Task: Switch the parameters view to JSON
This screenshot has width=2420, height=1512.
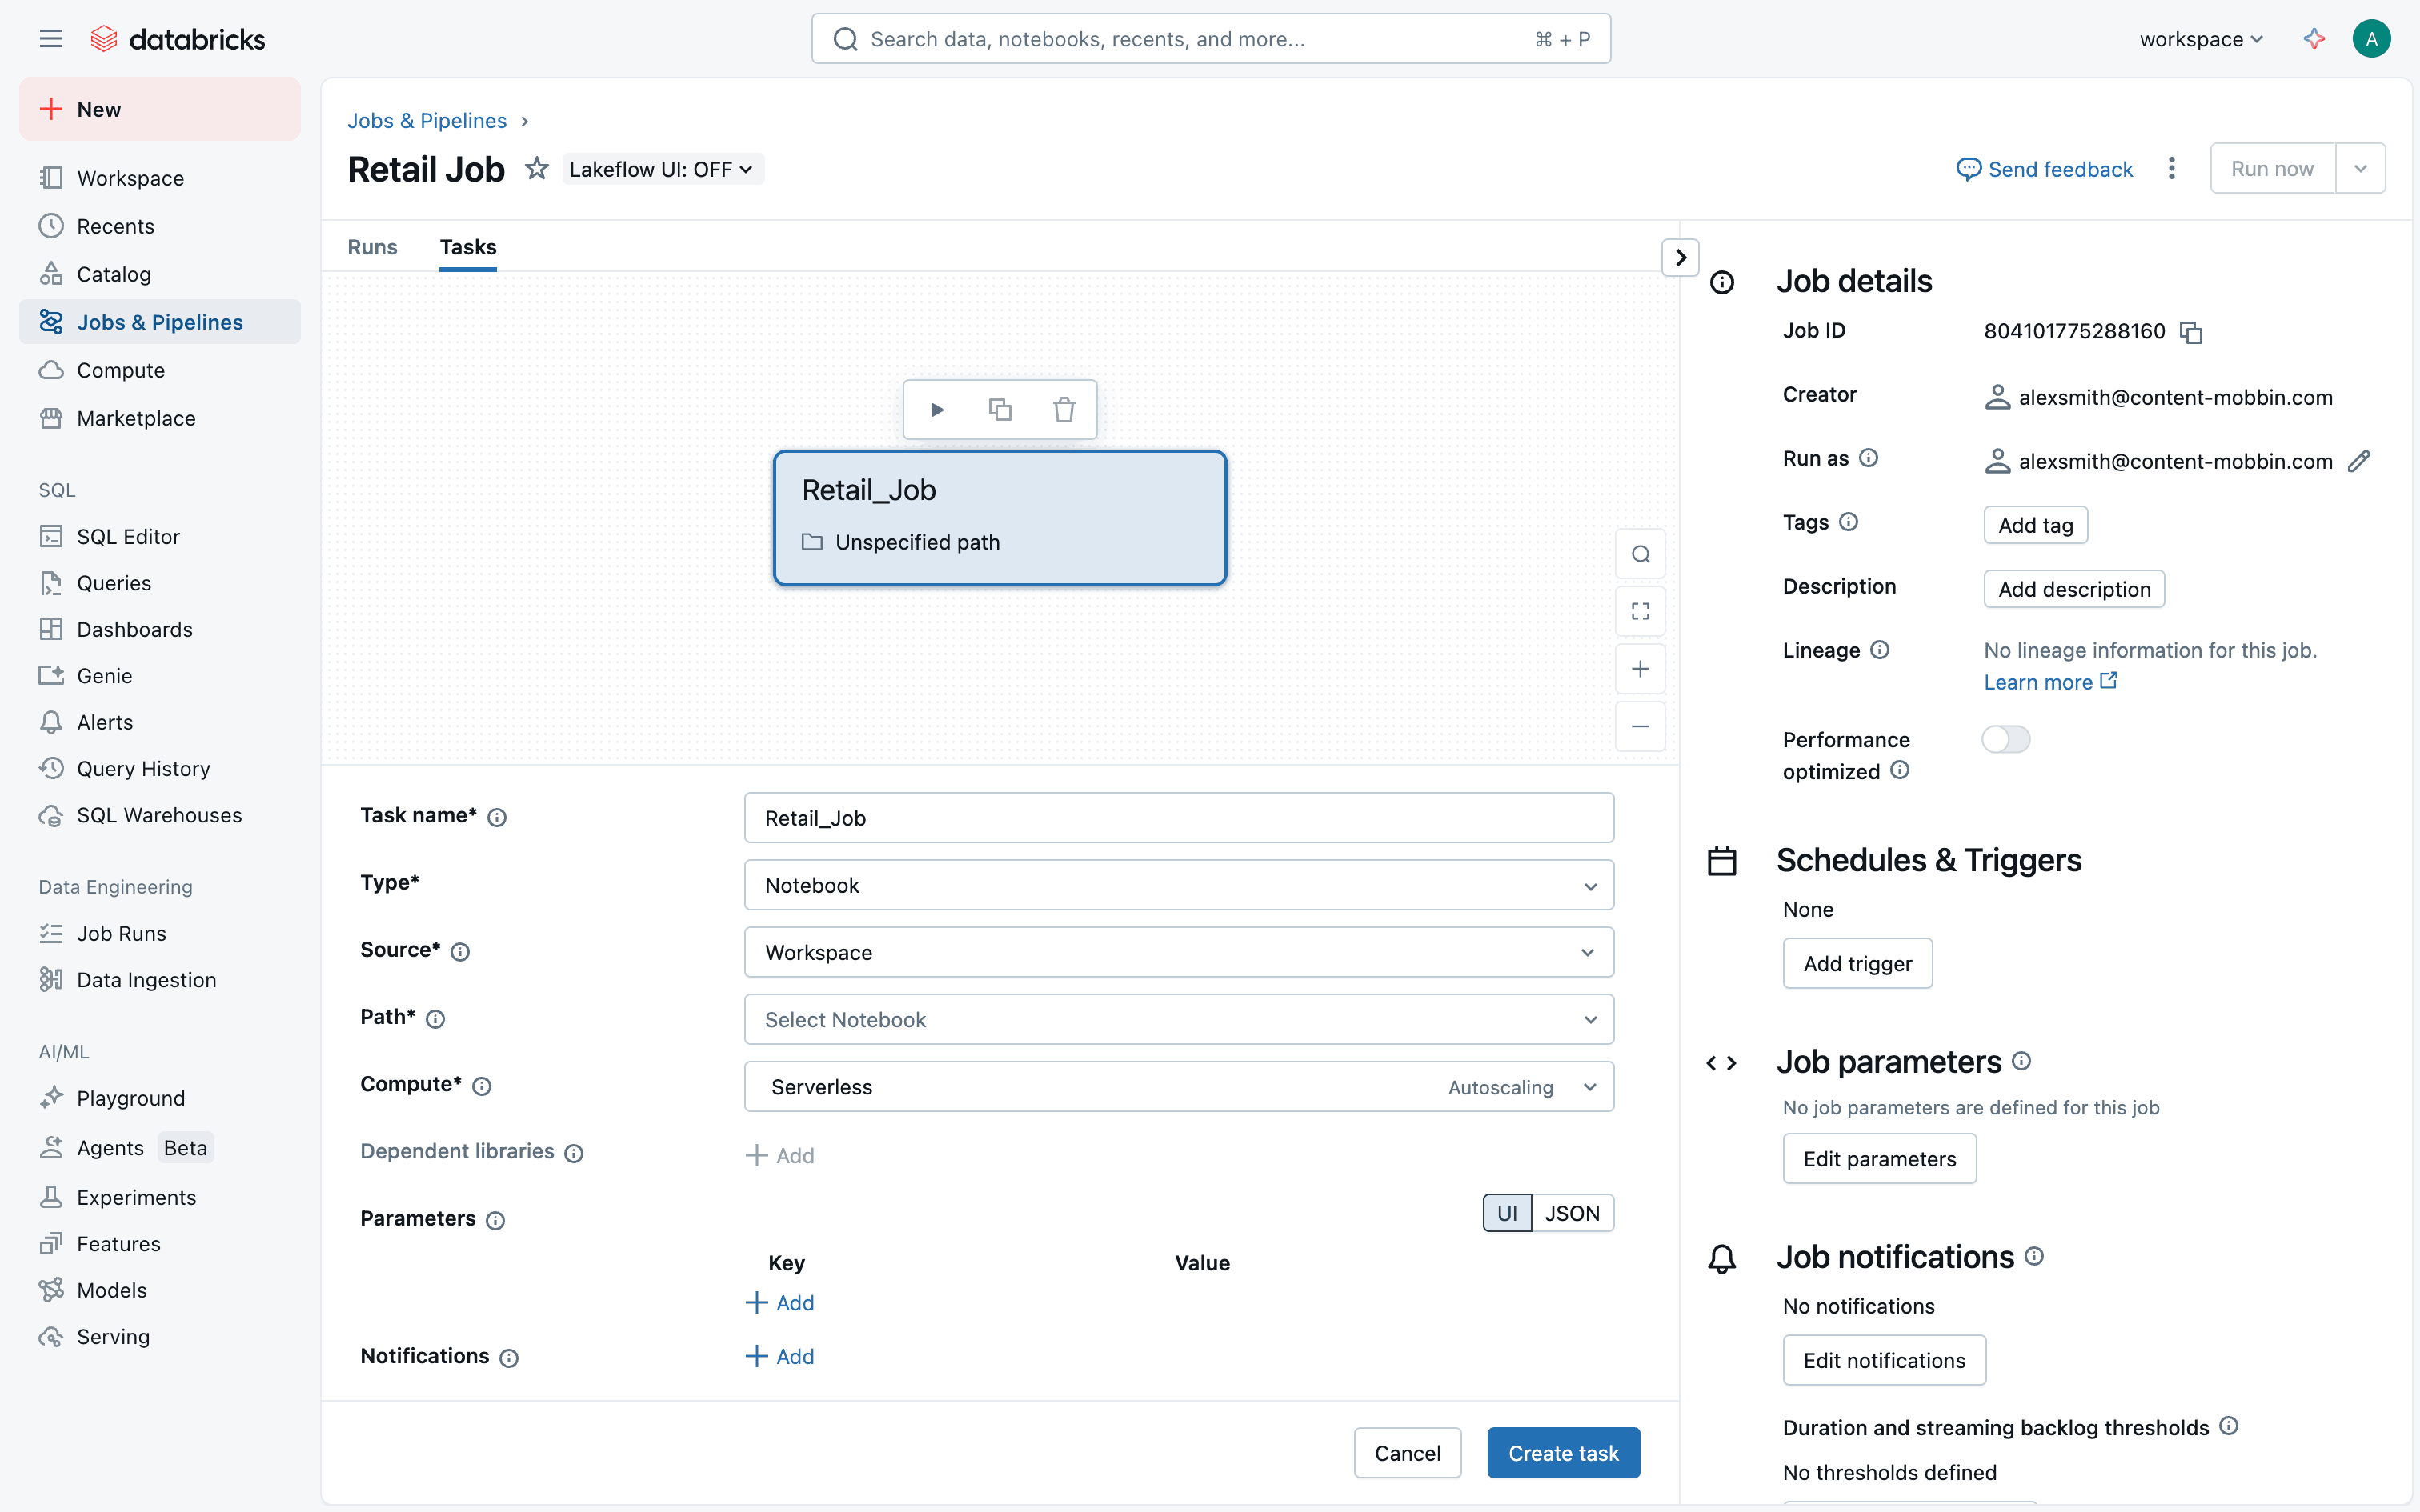Action: pos(1572,1213)
